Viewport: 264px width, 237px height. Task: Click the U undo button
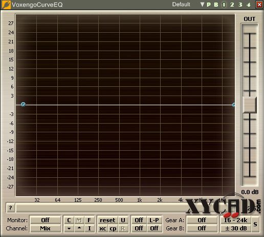click(123, 220)
